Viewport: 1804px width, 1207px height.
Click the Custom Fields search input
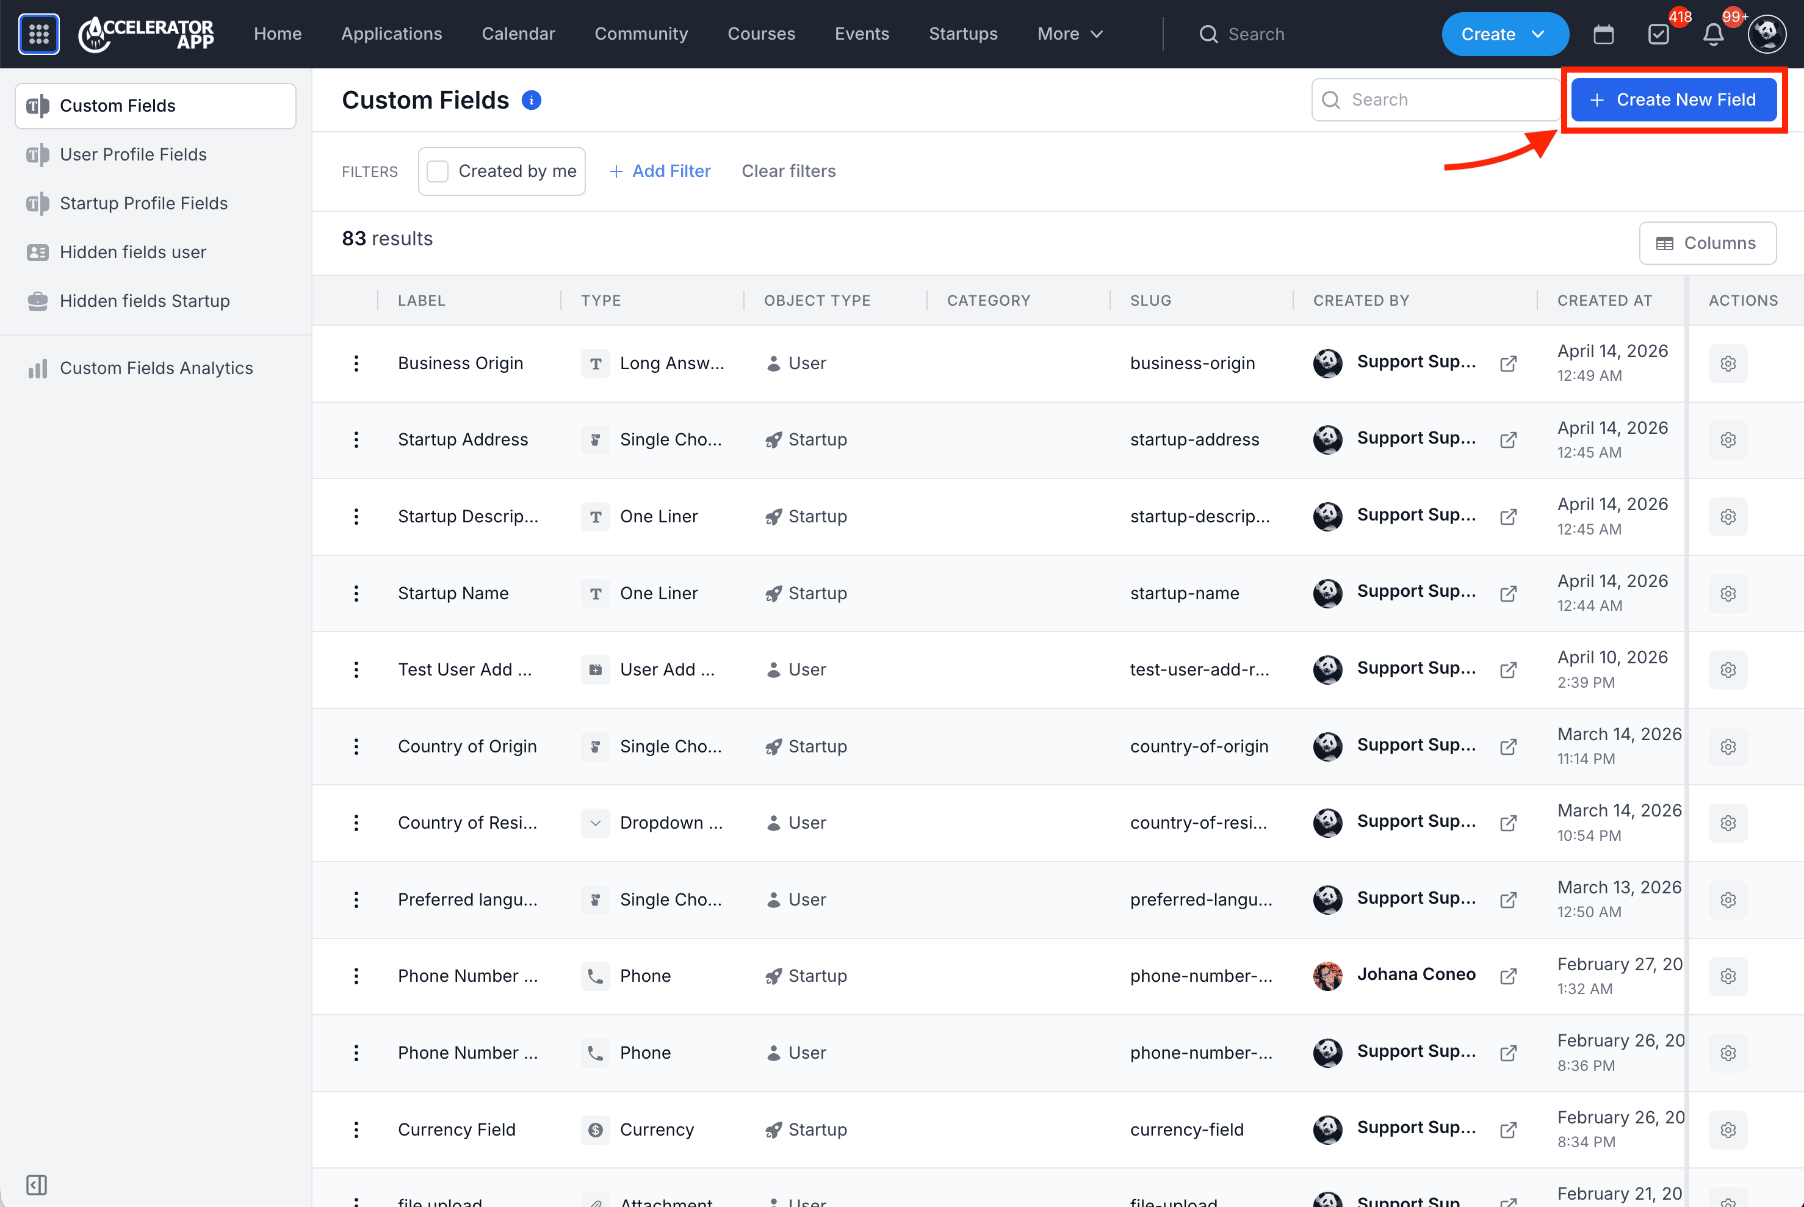click(1435, 99)
